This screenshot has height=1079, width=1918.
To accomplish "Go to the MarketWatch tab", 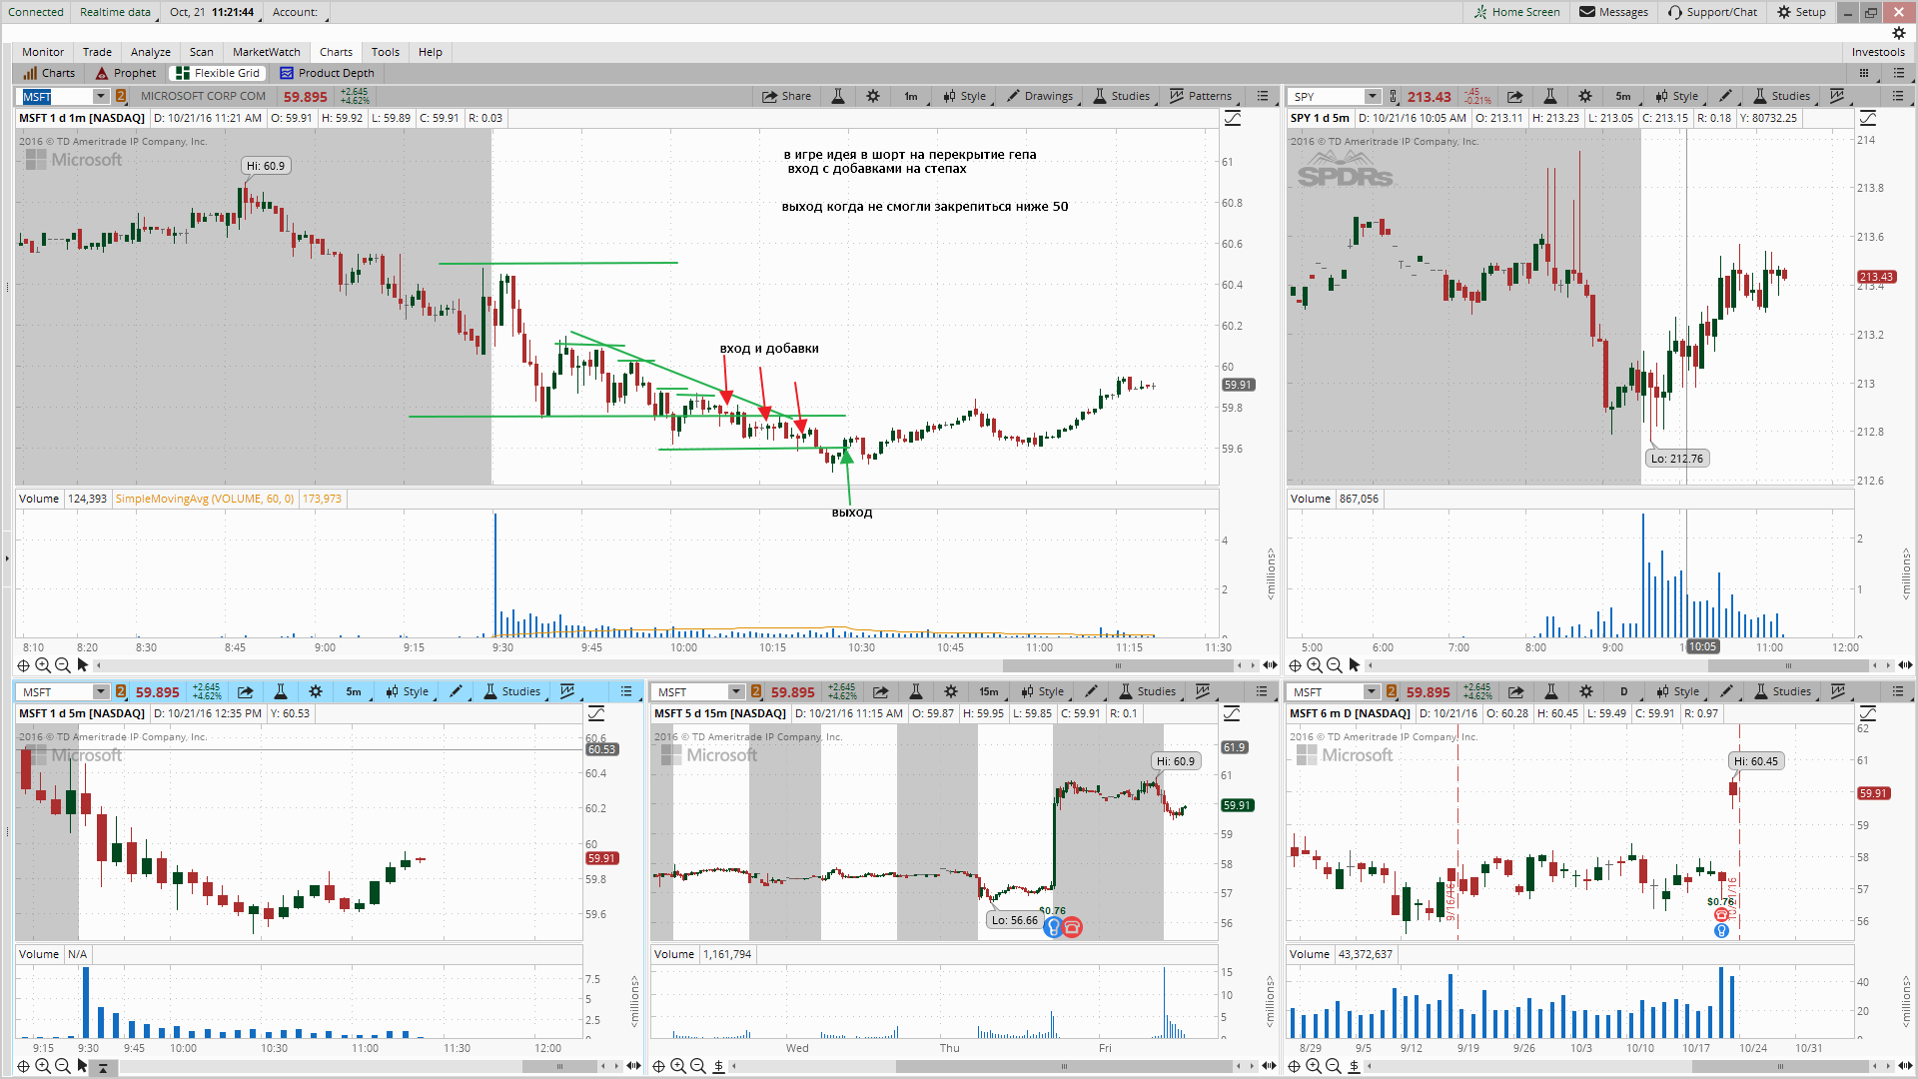I will pos(267,52).
